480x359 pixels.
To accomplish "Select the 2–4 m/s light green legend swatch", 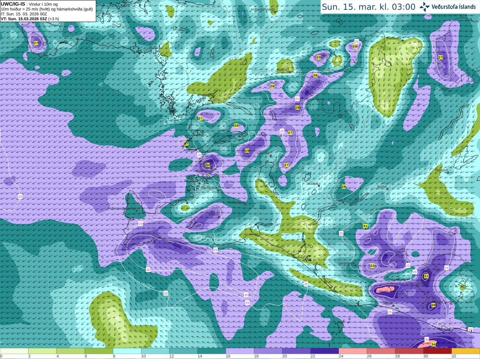I will point(42,351).
